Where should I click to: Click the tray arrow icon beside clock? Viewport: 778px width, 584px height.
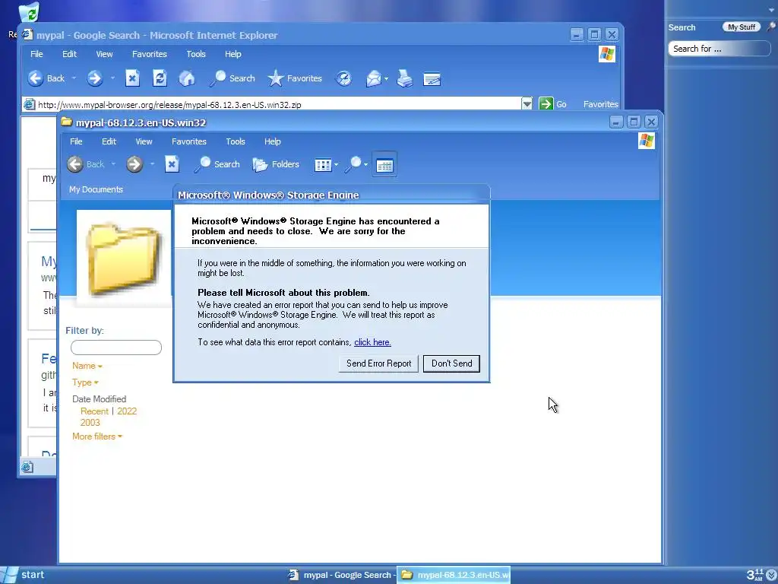(771, 575)
